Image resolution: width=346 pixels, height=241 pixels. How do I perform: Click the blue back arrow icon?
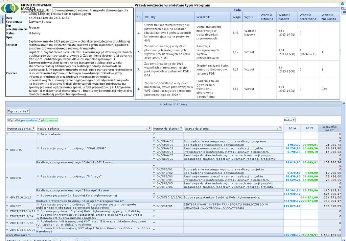[344, 12]
